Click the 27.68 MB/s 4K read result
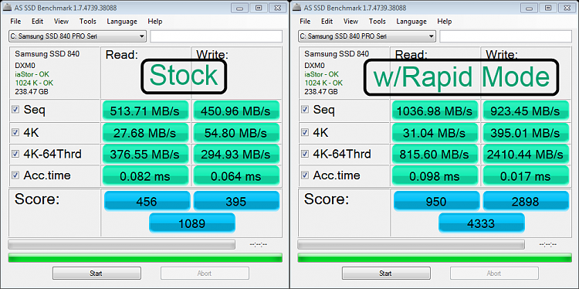This screenshot has width=579, height=289. click(146, 133)
